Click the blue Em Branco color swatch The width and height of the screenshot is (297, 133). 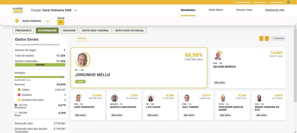coord(16,105)
